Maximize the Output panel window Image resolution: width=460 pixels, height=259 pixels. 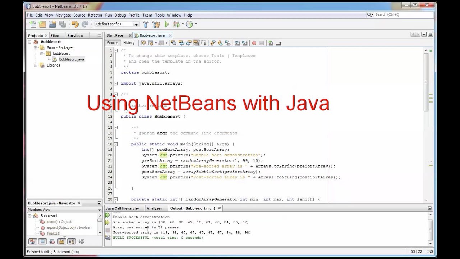(x=429, y=208)
